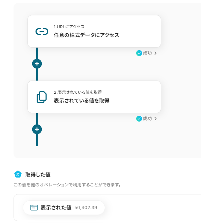Click the window icon in 表示された値 chip
201x223 pixels.
34,208
